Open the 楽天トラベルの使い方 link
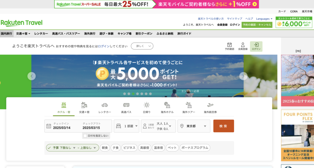This screenshot has width=314, height=168. click(211, 19)
